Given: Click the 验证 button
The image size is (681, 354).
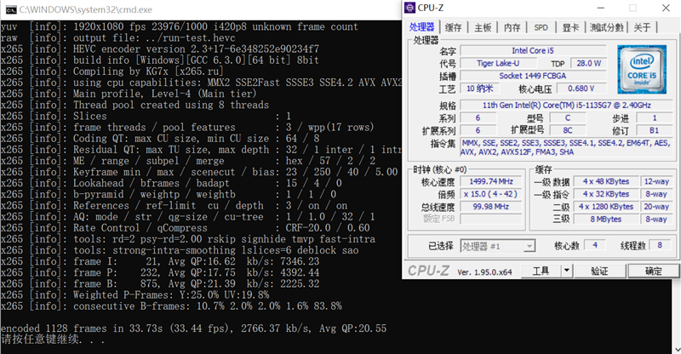Looking at the screenshot, I should [599, 271].
